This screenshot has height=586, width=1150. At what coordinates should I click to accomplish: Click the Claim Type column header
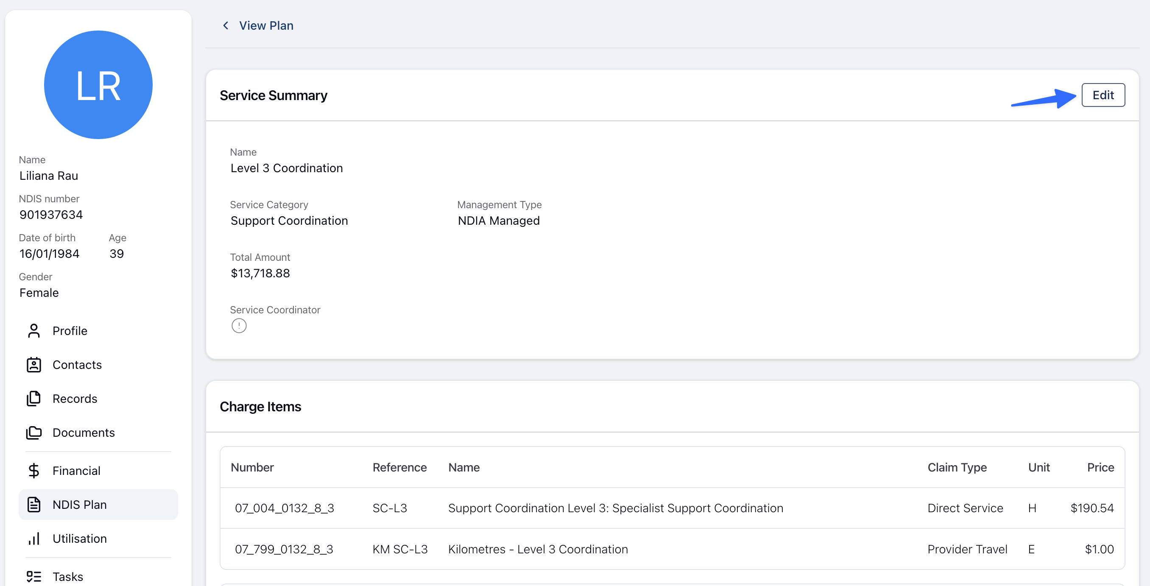coord(957,467)
